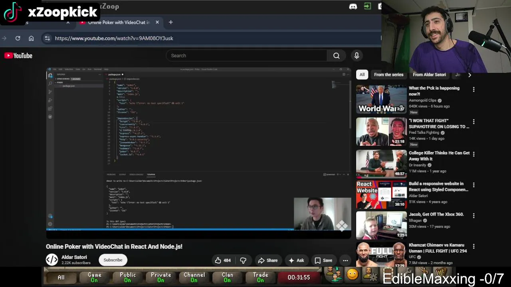This screenshot has height=287, width=511.
Task: Click the video title Online Poker with VideoChat
Action: coord(114,247)
